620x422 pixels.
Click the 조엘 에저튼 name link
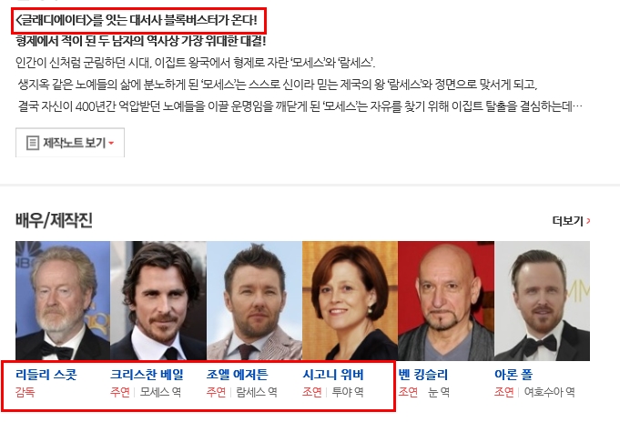[x=238, y=374]
